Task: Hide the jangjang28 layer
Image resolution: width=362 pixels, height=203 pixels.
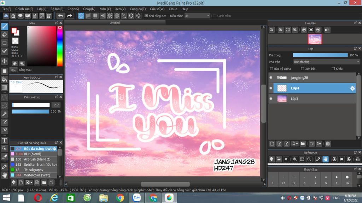Action: tap(271, 78)
